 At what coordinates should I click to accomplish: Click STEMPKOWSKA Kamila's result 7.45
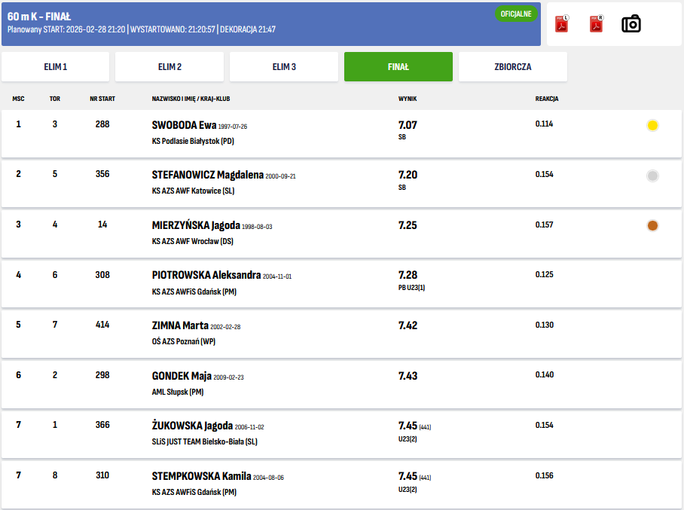click(x=408, y=476)
